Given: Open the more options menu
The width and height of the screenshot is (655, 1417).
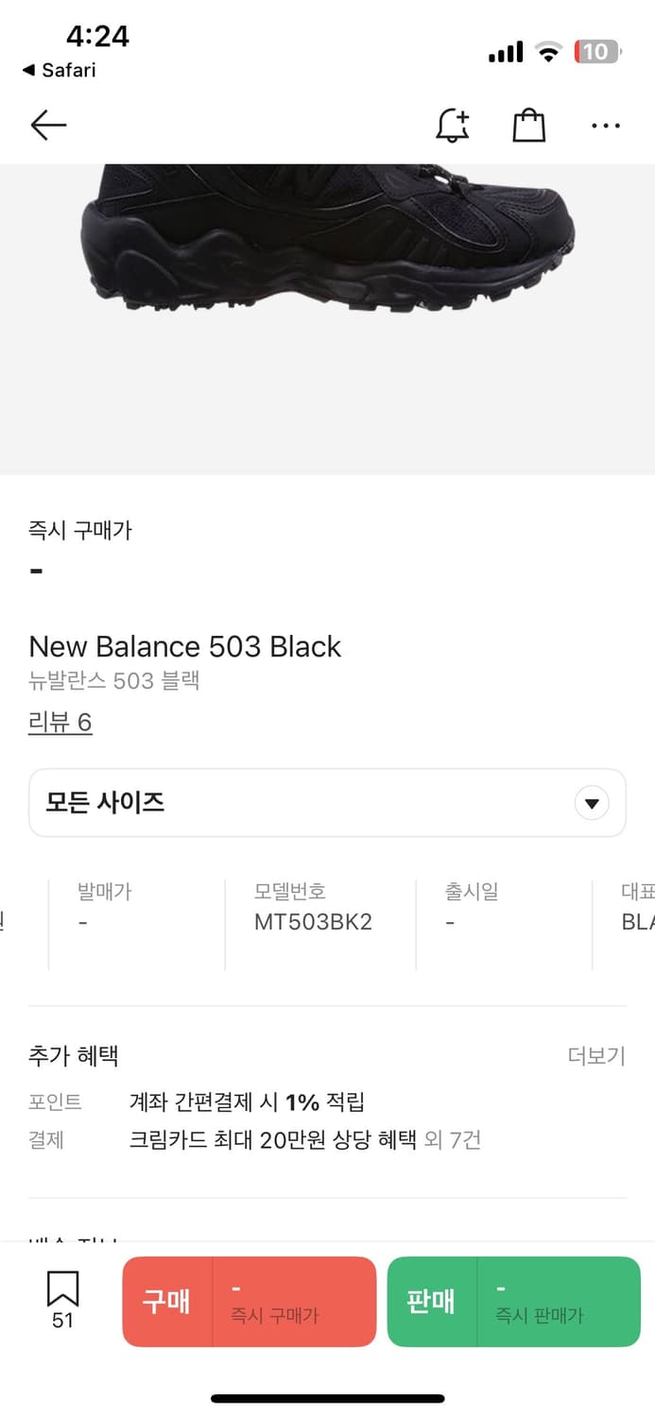Looking at the screenshot, I should point(605,125).
